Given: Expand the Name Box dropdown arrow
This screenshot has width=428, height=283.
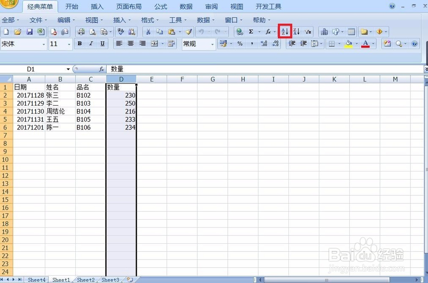Looking at the screenshot, I should tap(68, 69).
